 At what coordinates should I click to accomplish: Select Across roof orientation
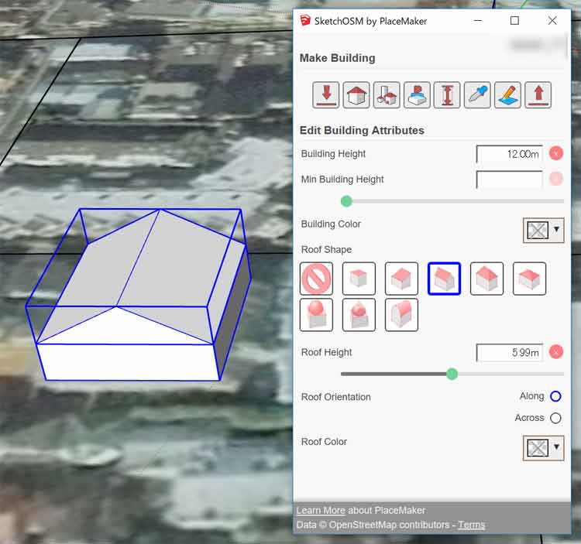tap(555, 418)
